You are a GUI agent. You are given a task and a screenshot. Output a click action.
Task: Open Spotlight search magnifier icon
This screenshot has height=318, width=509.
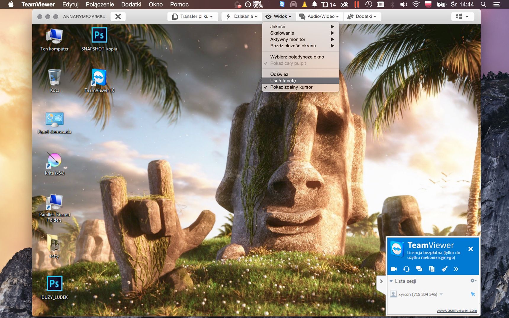click(x=484, y=4)
